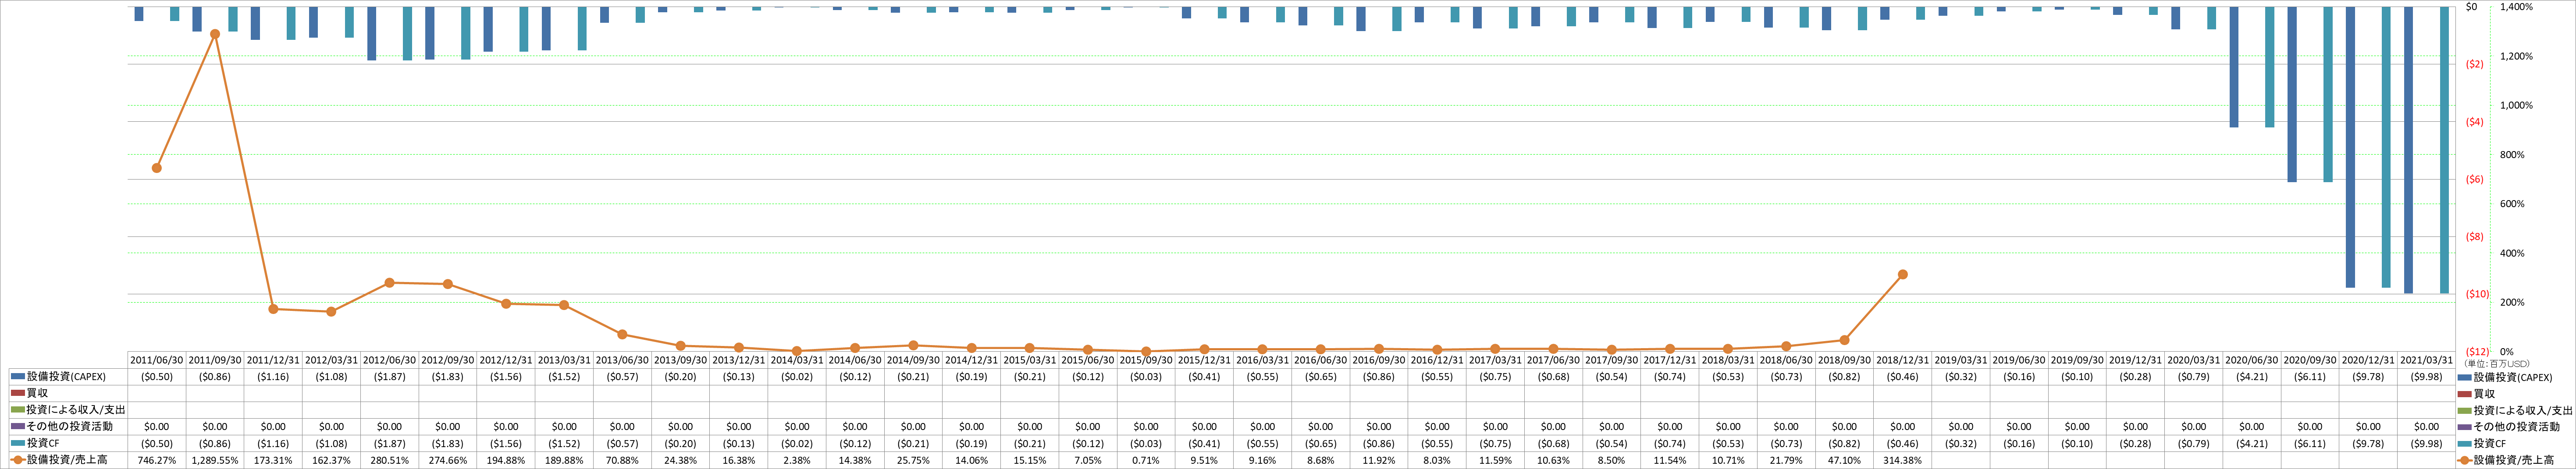Image resolution: width=2576 pixels, height=469 pixels.
Task: Select CAPEX value ($6.11) for 2020/09/30
Action: (2310, 377)
